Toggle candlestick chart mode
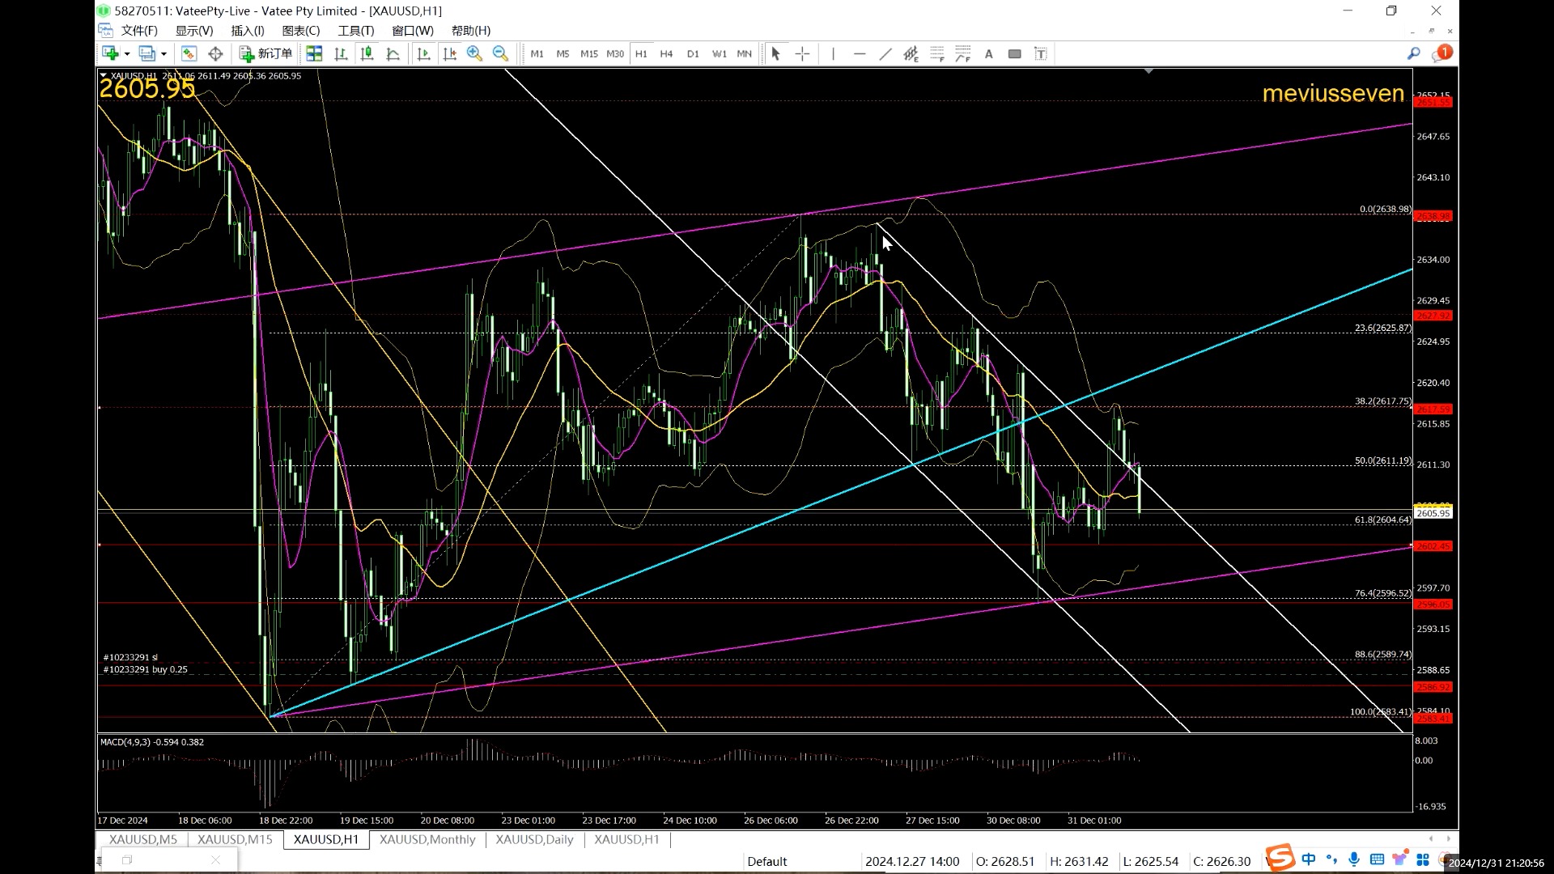1554x874 pixels. point(367,53)
